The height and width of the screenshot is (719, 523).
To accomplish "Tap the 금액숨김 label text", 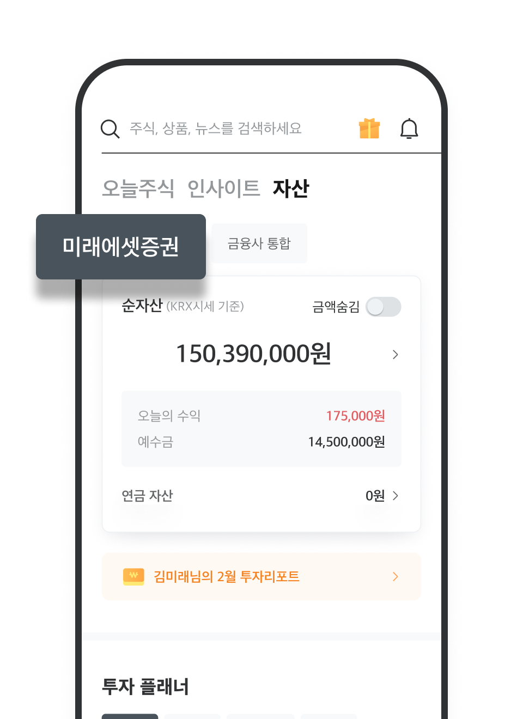I will pos(336,307).
